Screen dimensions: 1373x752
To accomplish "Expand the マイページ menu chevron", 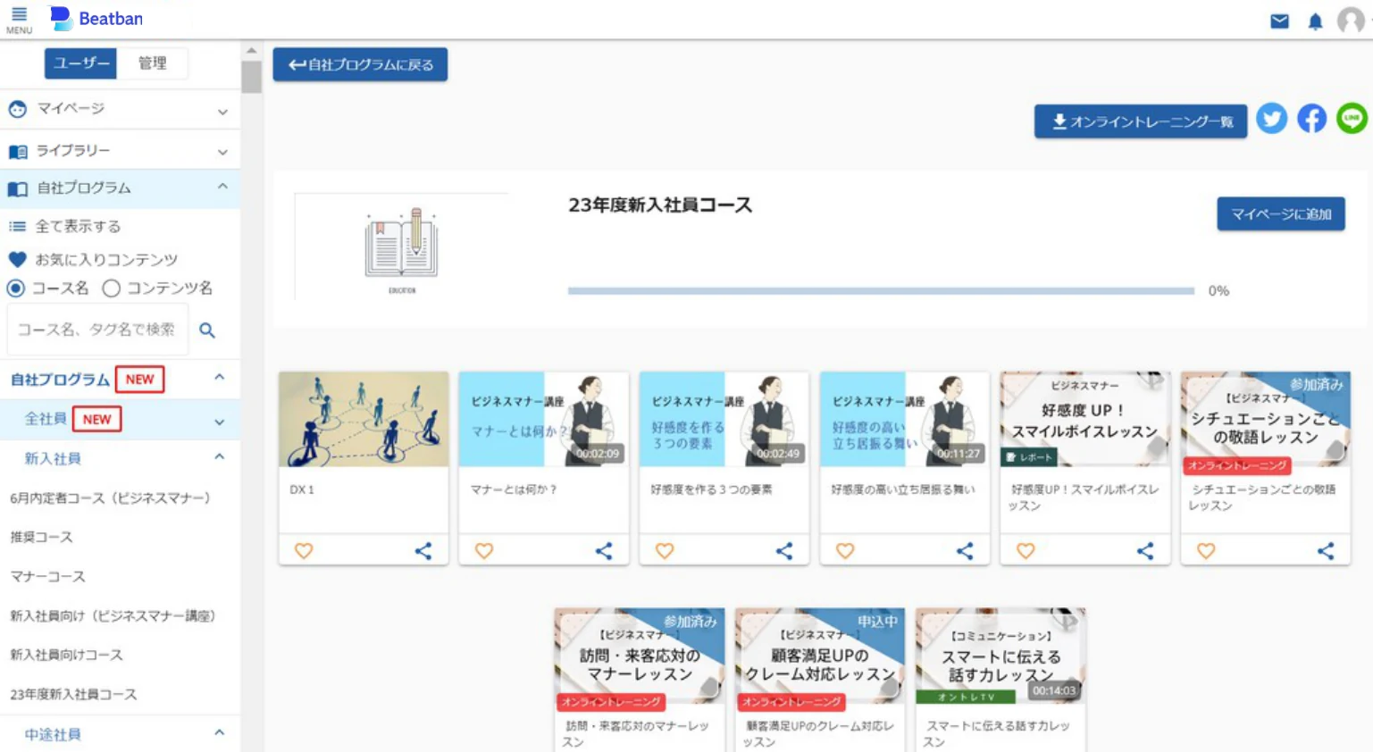I will (x=222, y=112).
